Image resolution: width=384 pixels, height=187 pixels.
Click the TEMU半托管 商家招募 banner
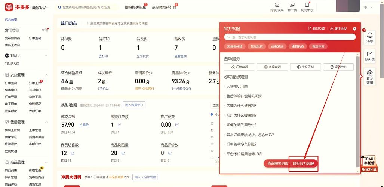369,163
